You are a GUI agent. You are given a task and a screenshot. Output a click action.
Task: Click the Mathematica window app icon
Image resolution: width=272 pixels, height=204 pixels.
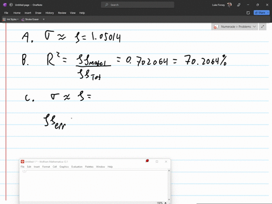pos(23,161)
